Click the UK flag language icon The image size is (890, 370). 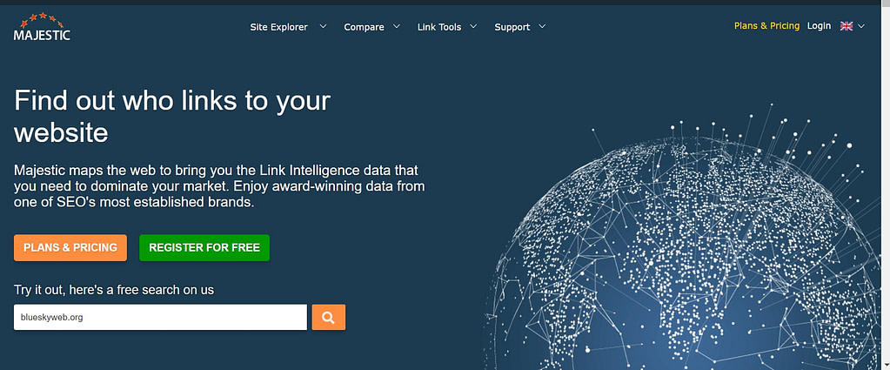pos(847,26)
